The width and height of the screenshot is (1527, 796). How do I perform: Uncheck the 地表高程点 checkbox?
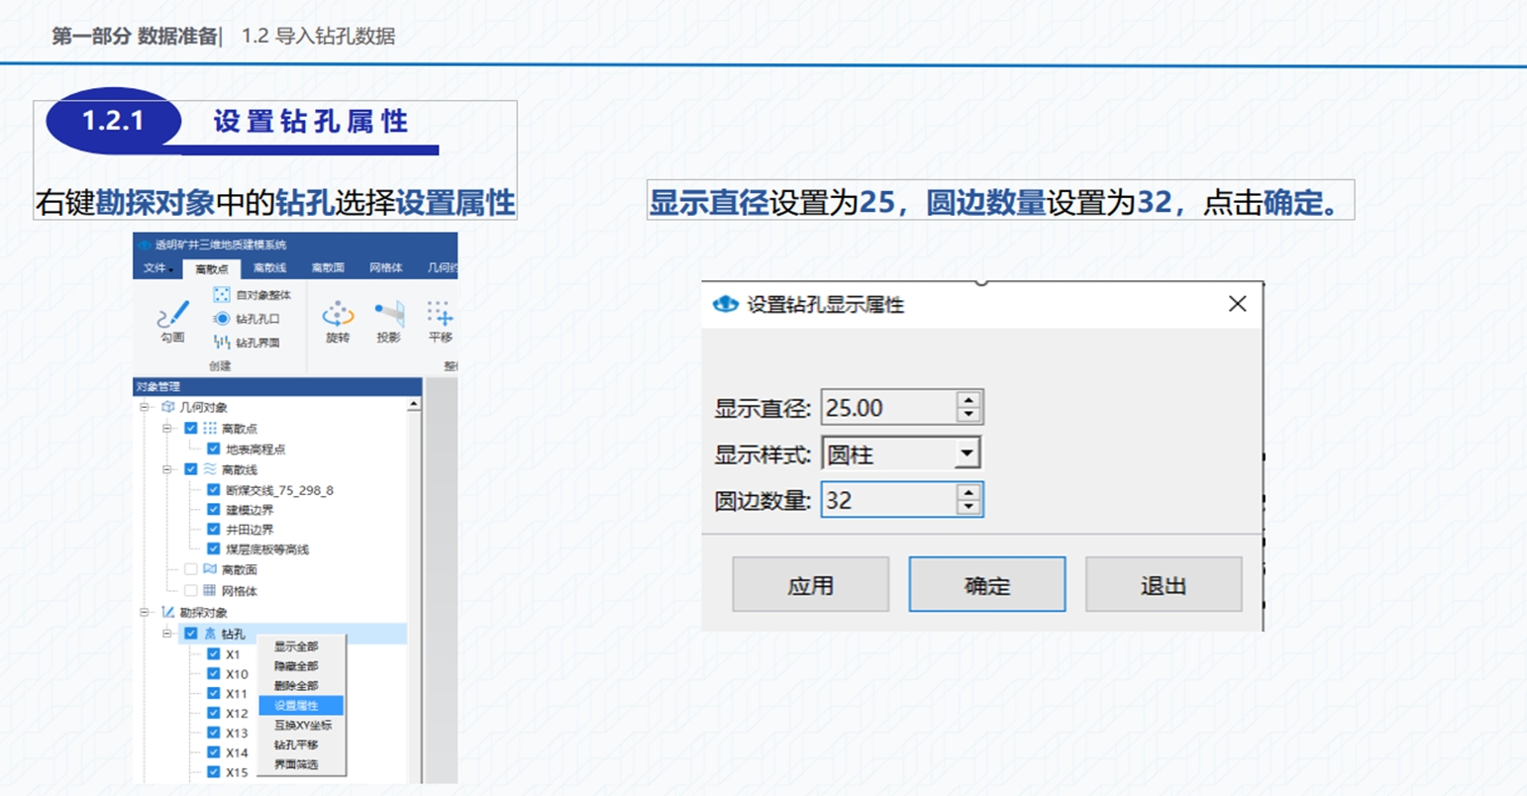[x=214, y=449]
